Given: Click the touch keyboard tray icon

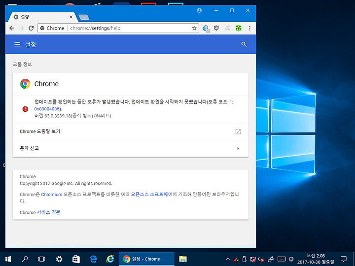Looking at the screenshot, I should 282,259.
